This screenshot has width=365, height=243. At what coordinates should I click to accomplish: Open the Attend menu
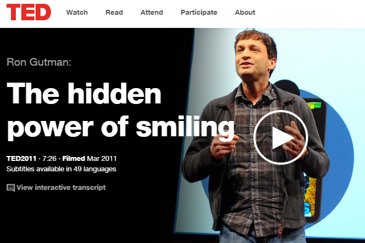pyautogui.click(x=152, y=13)
